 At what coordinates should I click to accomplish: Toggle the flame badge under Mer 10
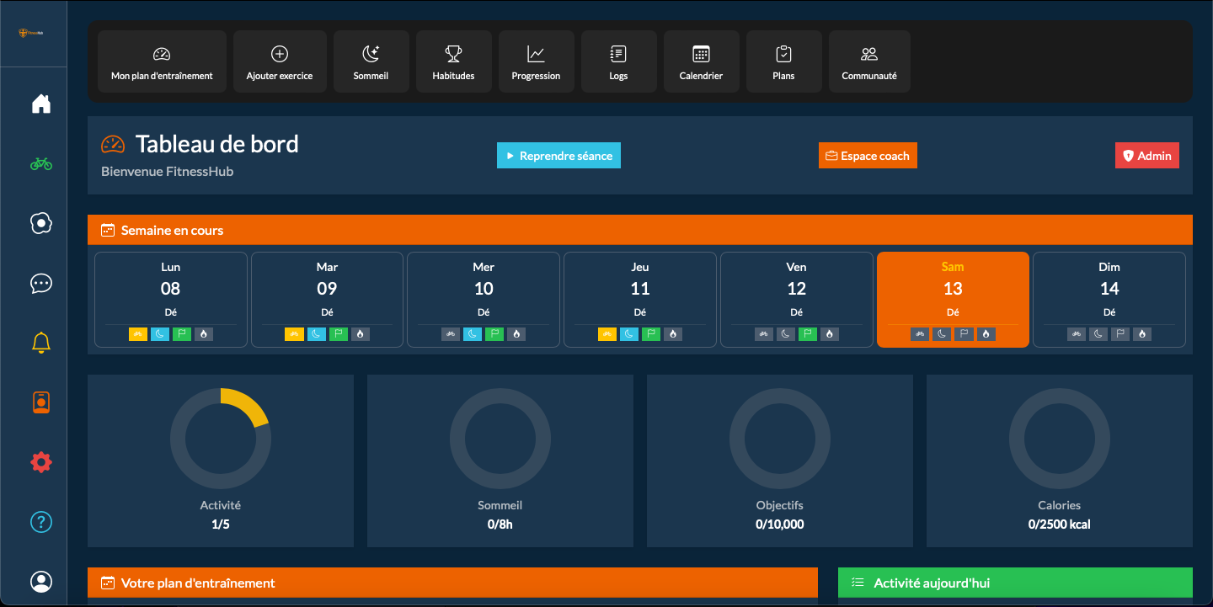coord(516,333)
